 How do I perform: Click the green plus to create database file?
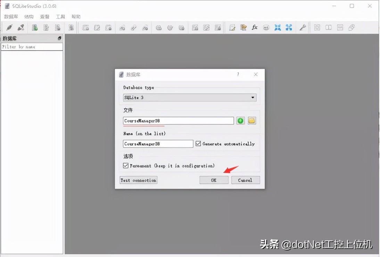[x=240, y=121]
